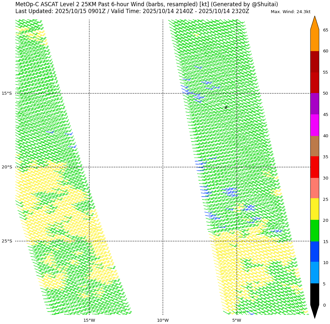Select the 25°S latitude axis label

[7, 241]
